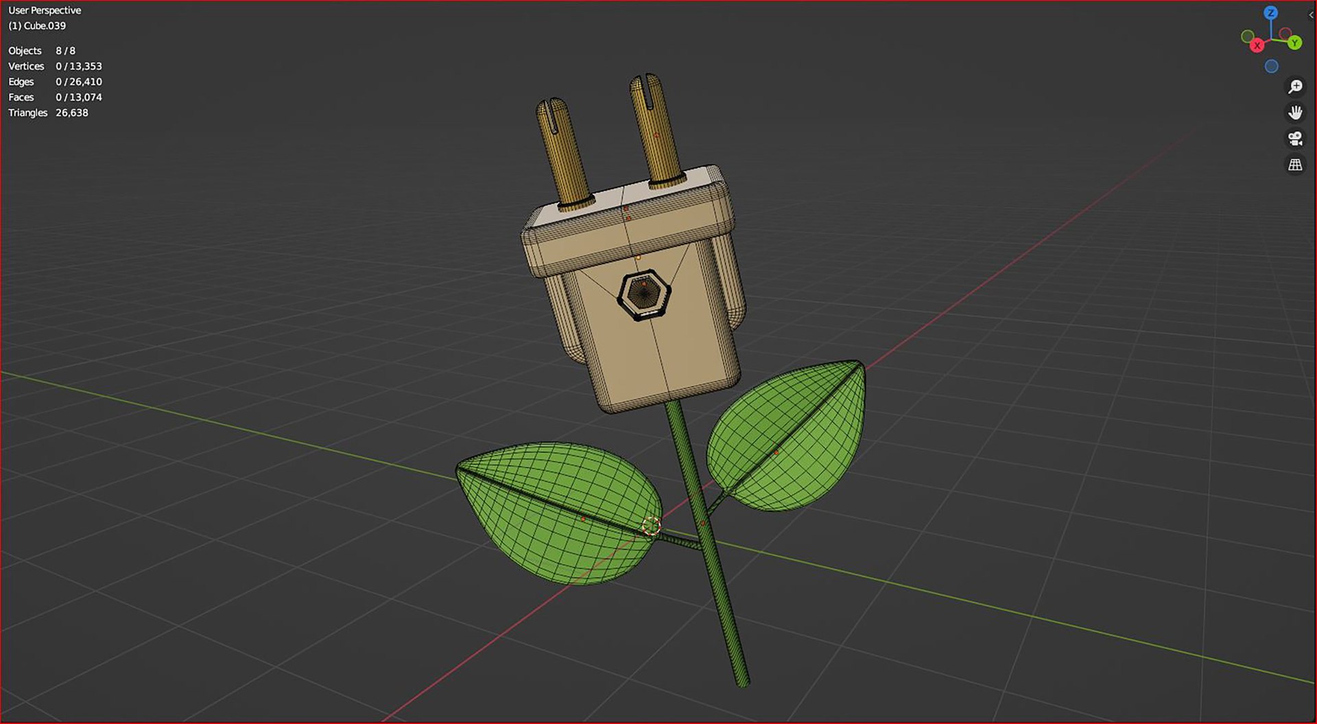
Task: Toggle the camera view icon
Action: (1295, 139)
